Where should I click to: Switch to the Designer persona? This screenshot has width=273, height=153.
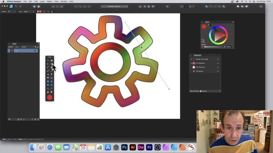(11, 6)
